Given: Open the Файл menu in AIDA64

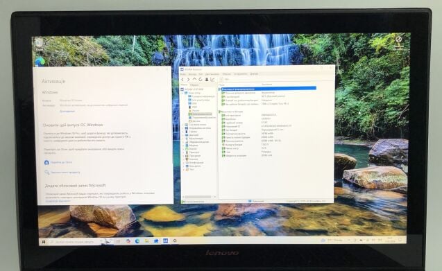Looking at the screenshot, I should 183,74.
